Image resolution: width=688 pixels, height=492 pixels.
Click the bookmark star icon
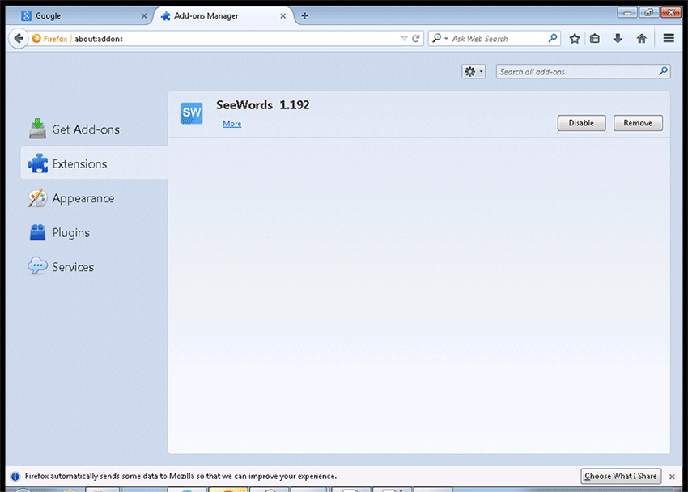[575, 38]
